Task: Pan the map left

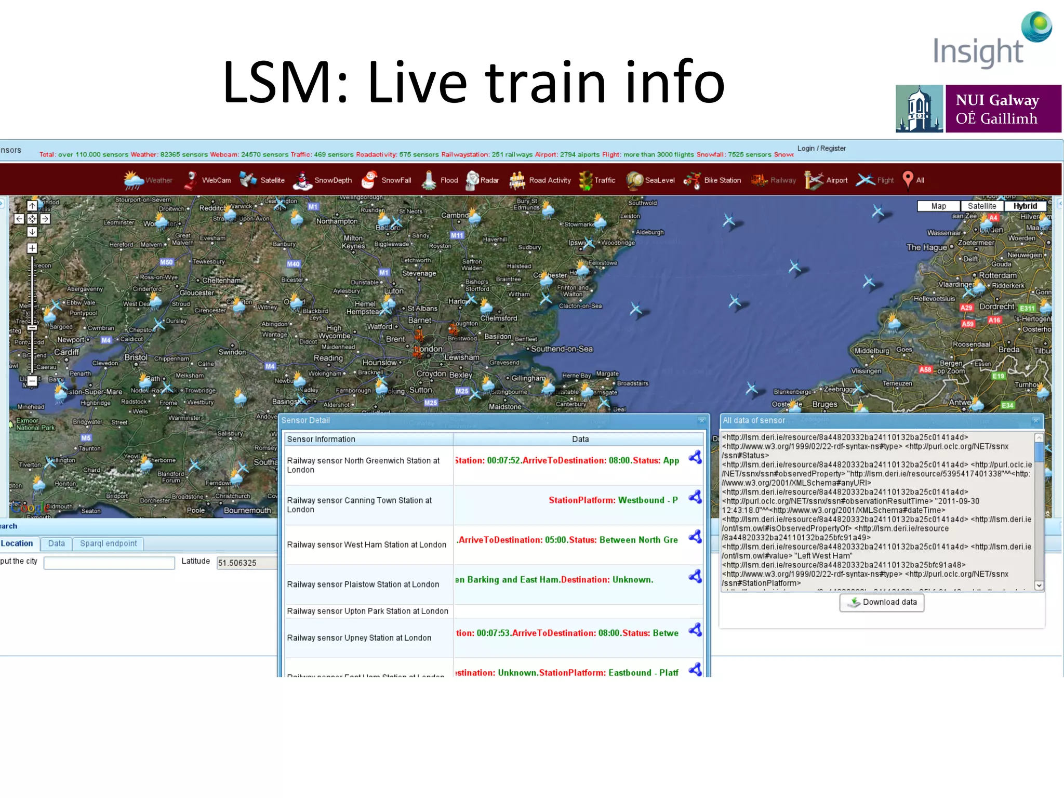Action: click(x=19, y=219)
